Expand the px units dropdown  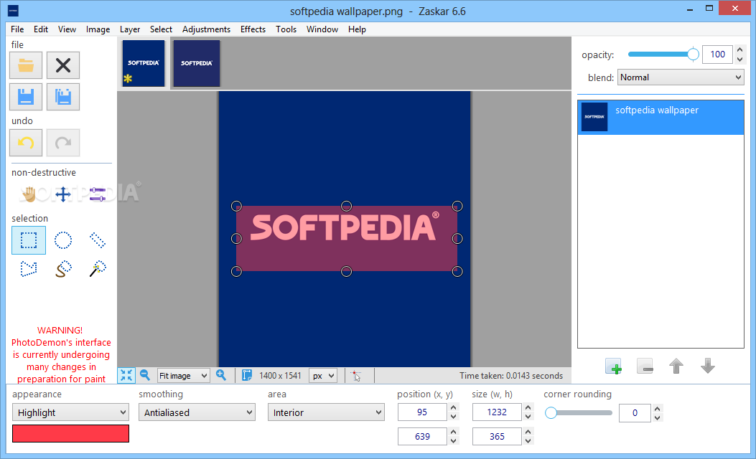click(323, 376)
